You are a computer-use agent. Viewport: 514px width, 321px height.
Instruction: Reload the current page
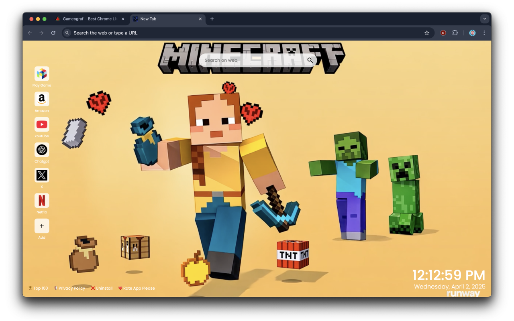click(x=53, y=33)
